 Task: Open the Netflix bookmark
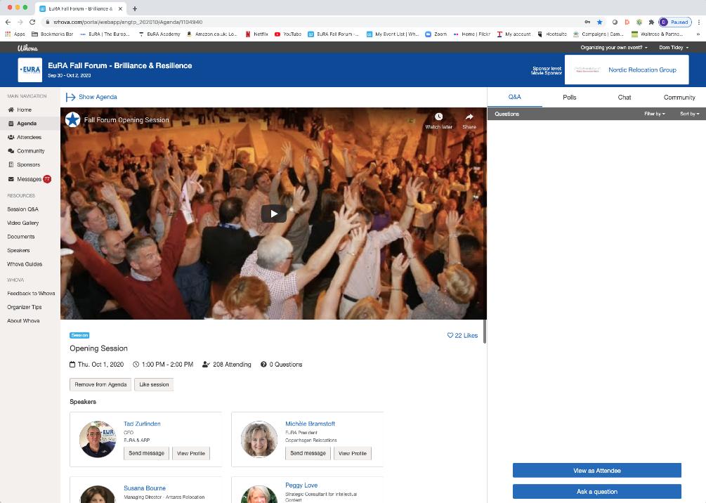point(256,34)
